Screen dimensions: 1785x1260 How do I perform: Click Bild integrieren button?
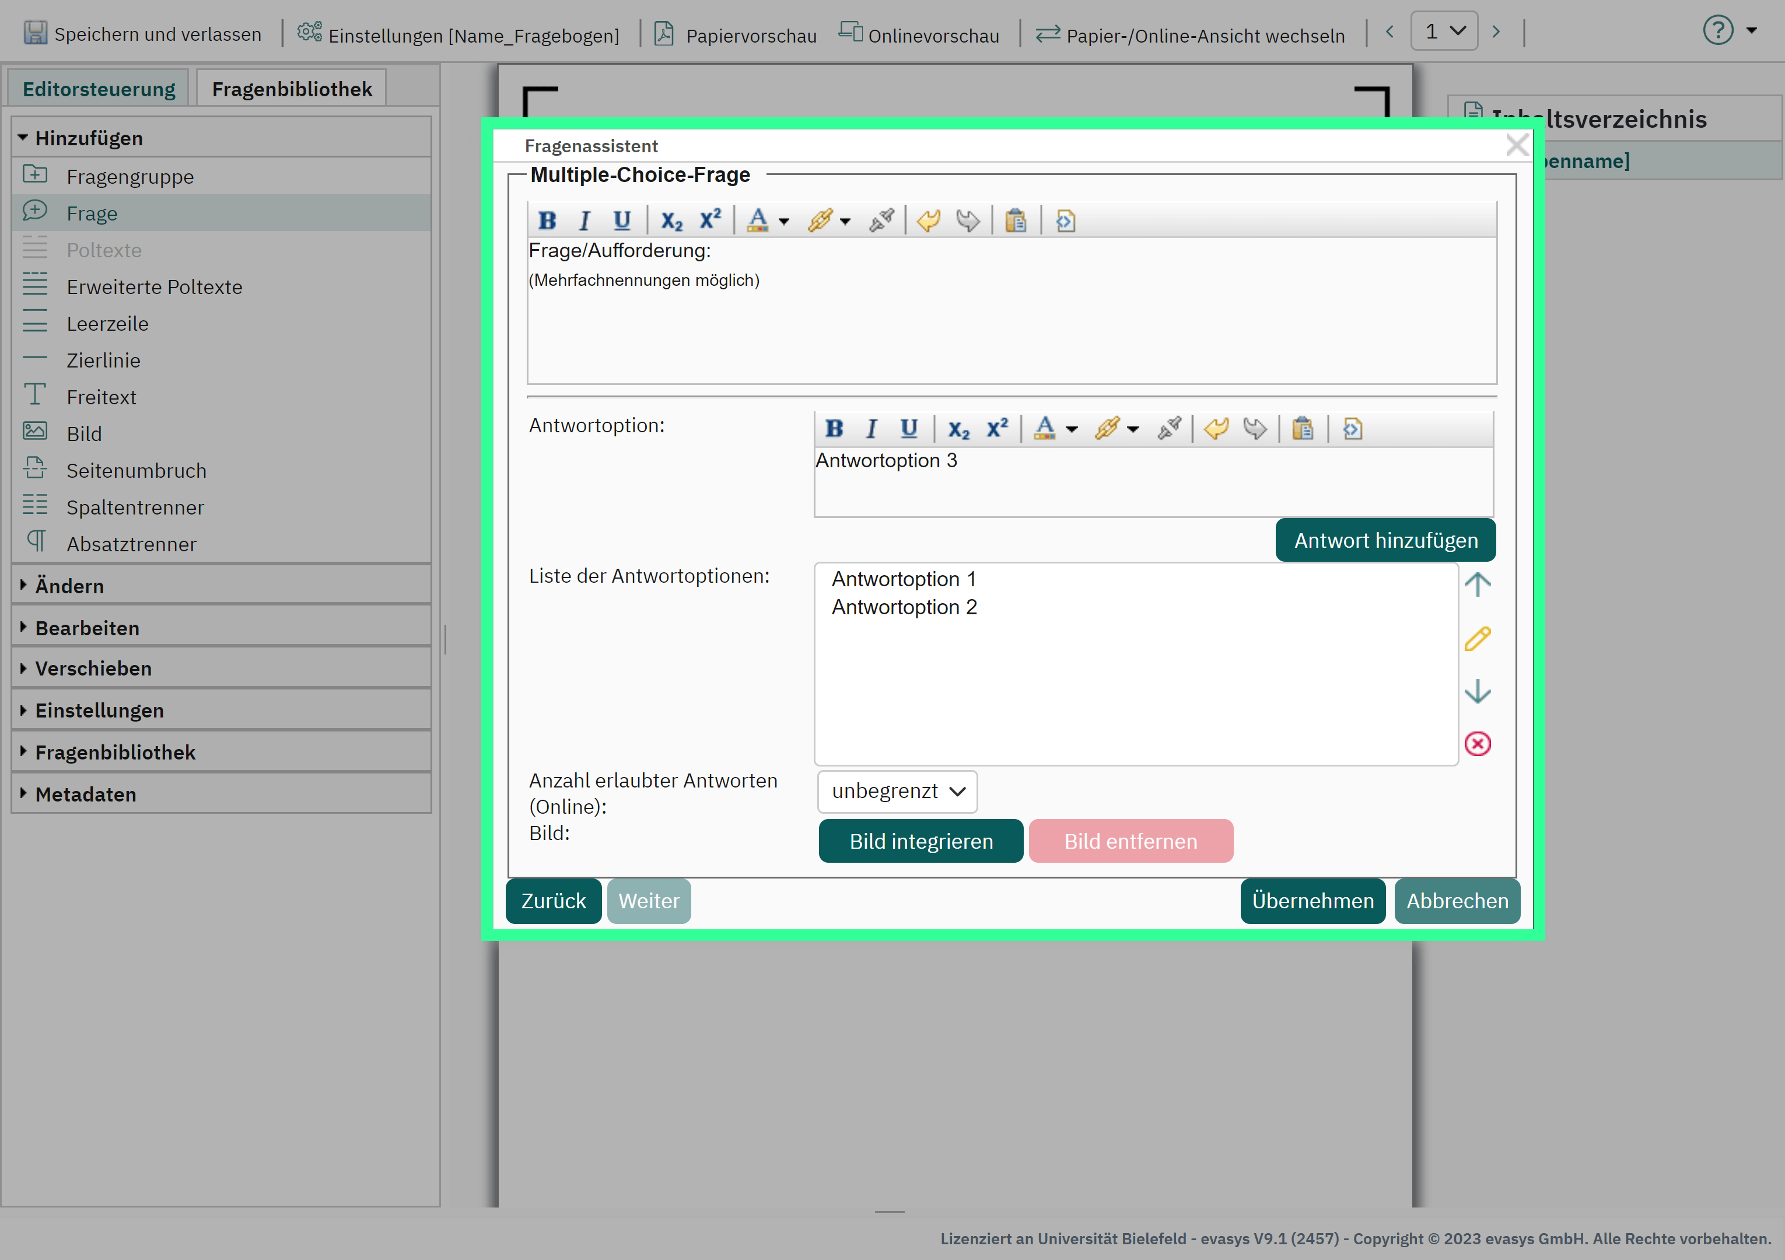pos(921,841)
